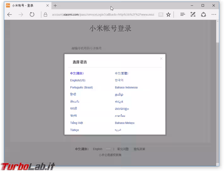Select Marathi मराठी language
The image size is (224, 171).
click(x=74, y=109)
